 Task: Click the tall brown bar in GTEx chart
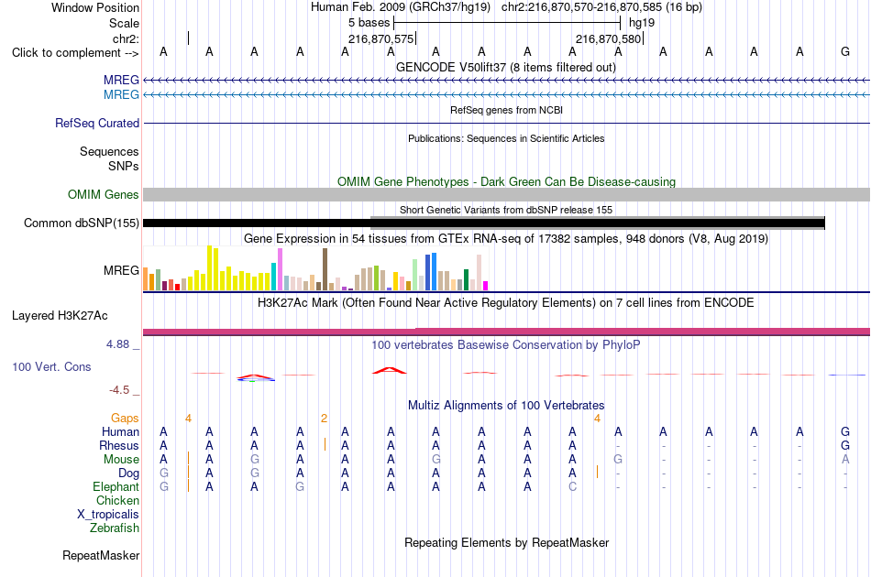(325, 269)
